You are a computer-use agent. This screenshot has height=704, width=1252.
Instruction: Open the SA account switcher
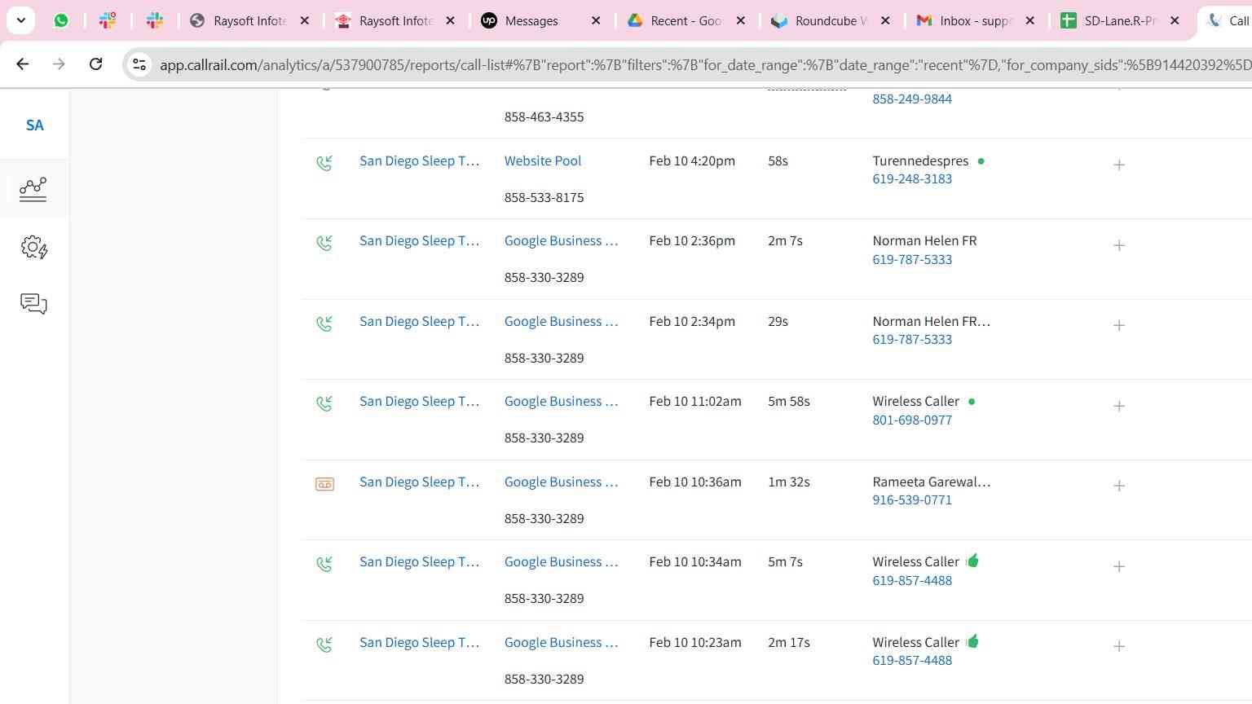(x=34, y=125)
